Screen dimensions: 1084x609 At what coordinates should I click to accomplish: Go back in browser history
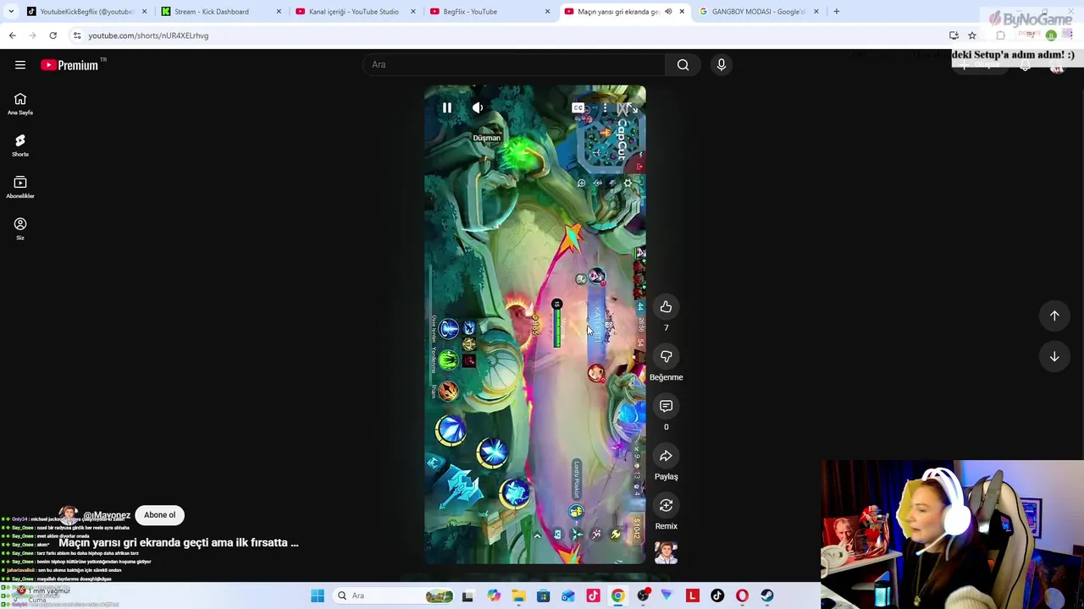12,36
